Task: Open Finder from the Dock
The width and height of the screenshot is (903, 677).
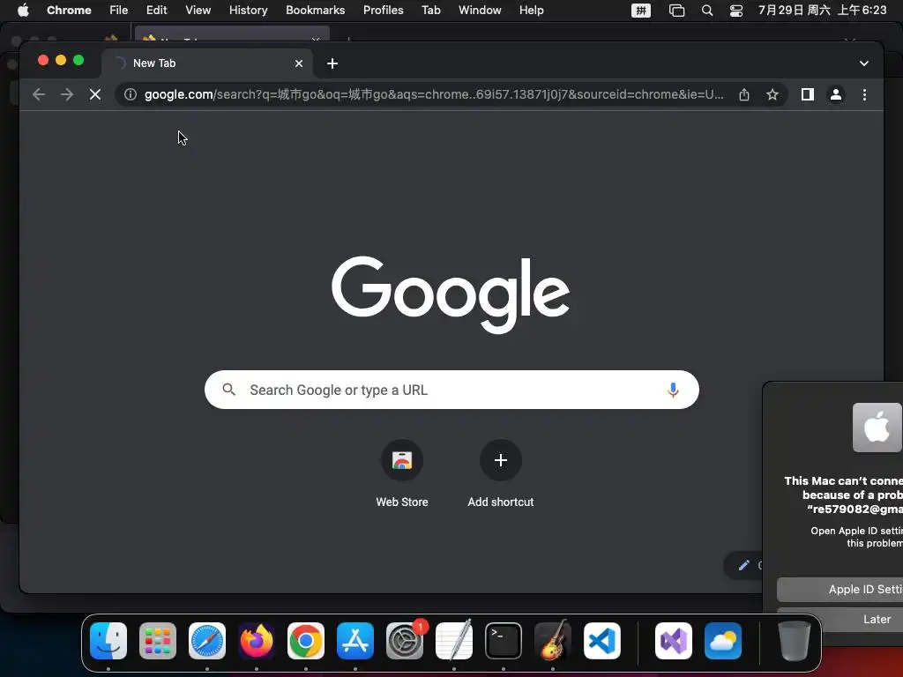Action: point(108,641)
